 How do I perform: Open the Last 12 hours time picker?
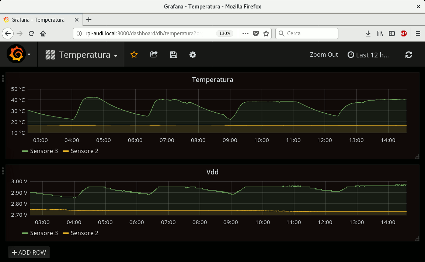click(368, 55)
